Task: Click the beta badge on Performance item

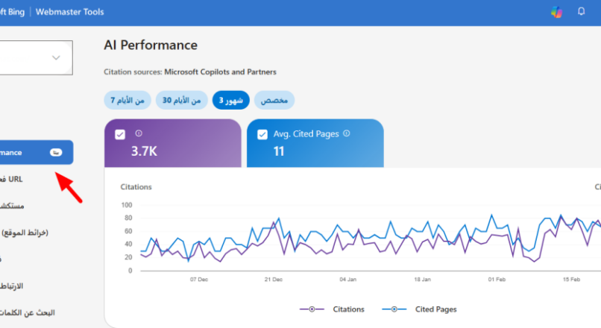Action: [x=56, y=153]
